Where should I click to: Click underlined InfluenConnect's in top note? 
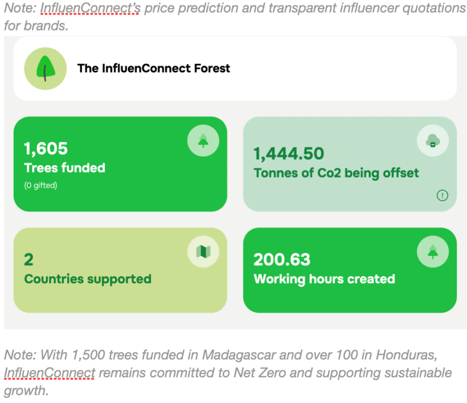90,8
